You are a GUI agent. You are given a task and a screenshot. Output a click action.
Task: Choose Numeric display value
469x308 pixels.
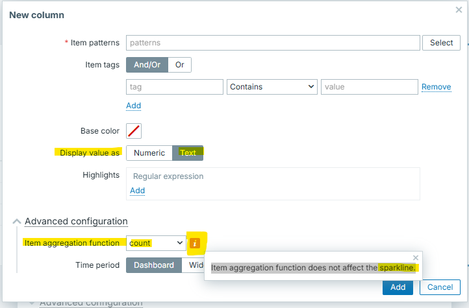click(x=149, y=153)
